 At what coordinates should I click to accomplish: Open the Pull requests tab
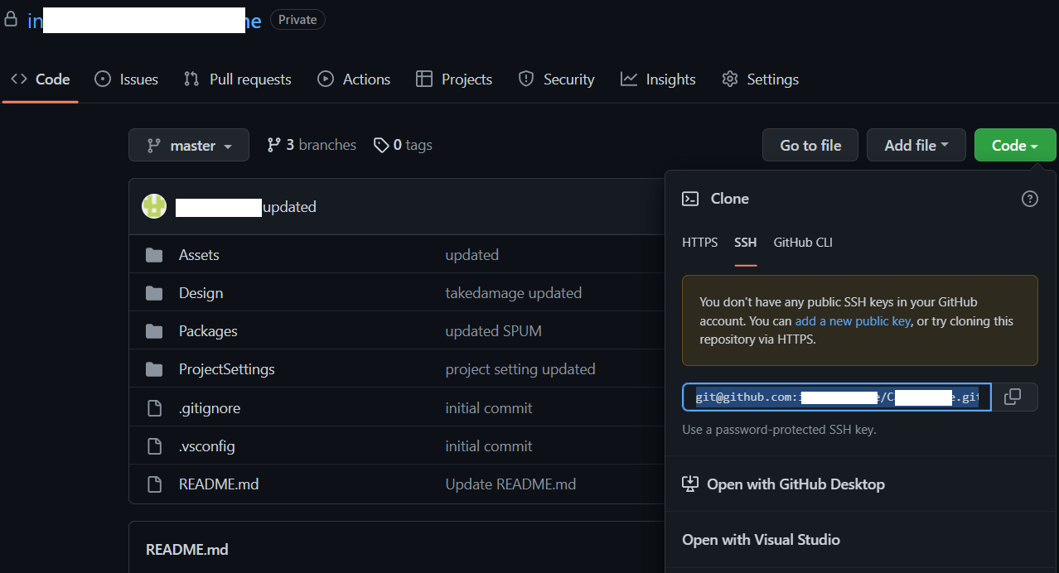[x=237, y=79]
